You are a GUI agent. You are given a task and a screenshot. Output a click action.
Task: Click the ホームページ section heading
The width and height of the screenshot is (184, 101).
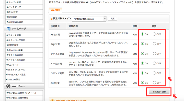pyautogui.click(x=19, y=28)
